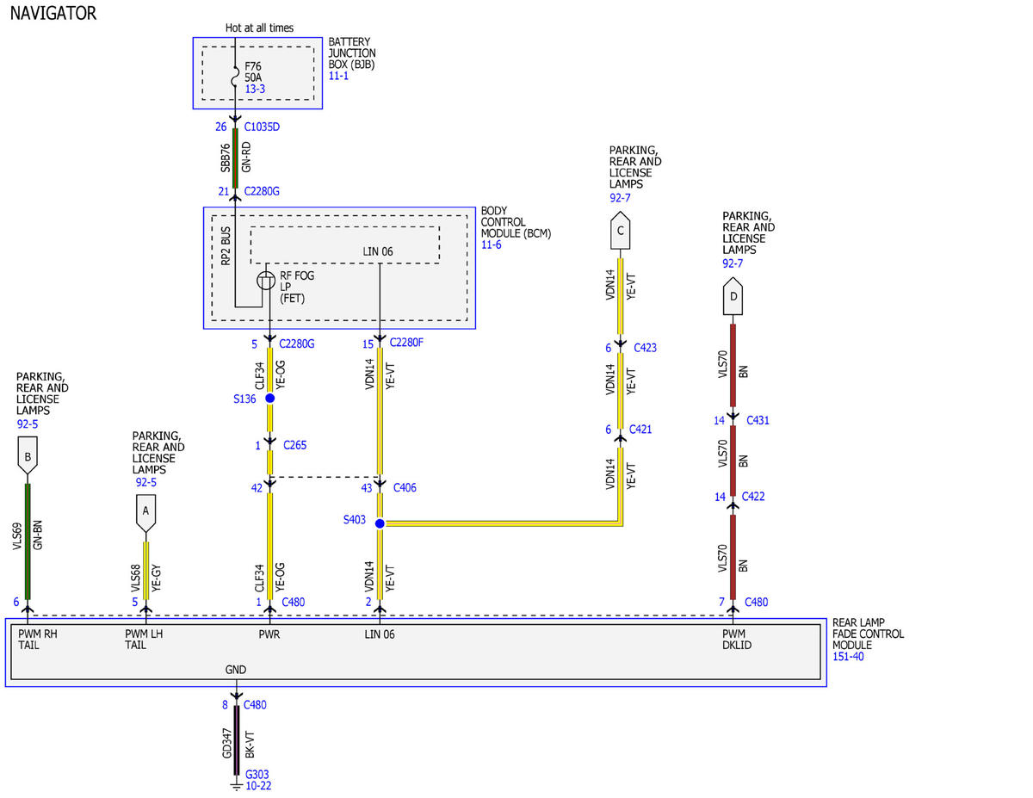1033x798 pixels.
Task: Open Rear Lamp Fade Control Module link 151-40
Action: tap(848, 657)
